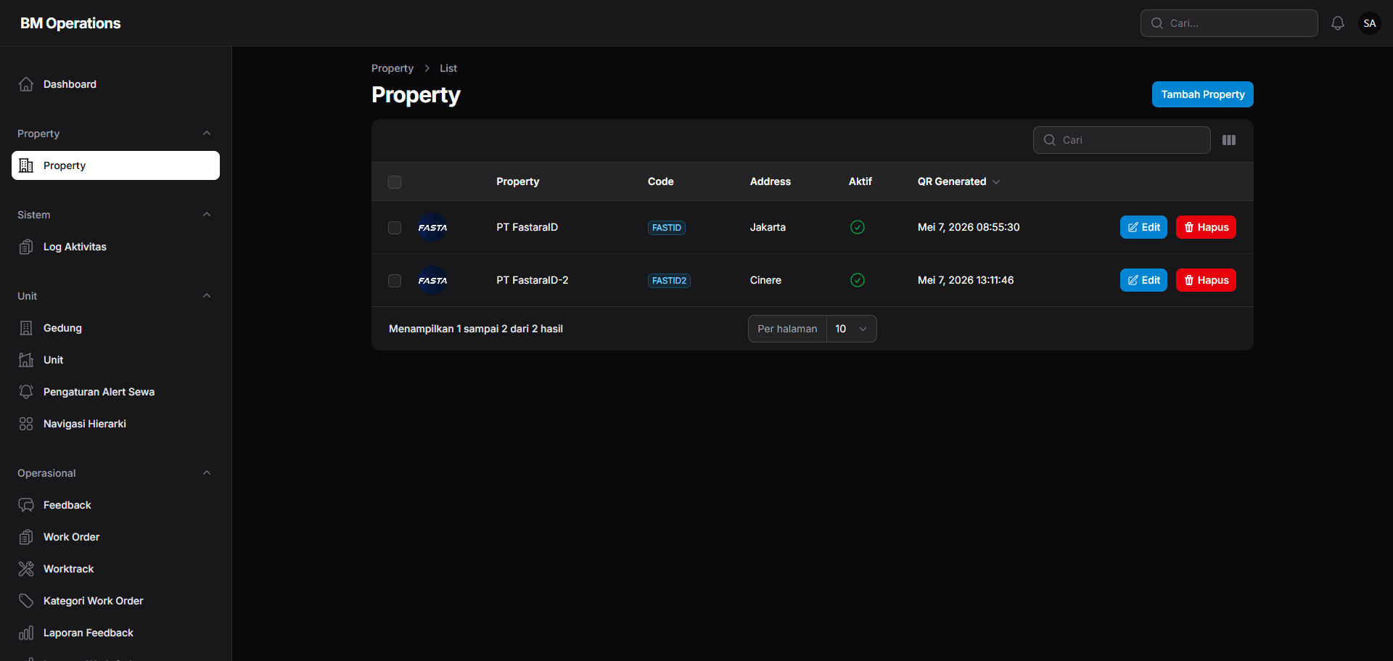Edit the PT FastaraID property
Image resolution: width=1393 pixels, height=661 pixels.
(1143, 227)
